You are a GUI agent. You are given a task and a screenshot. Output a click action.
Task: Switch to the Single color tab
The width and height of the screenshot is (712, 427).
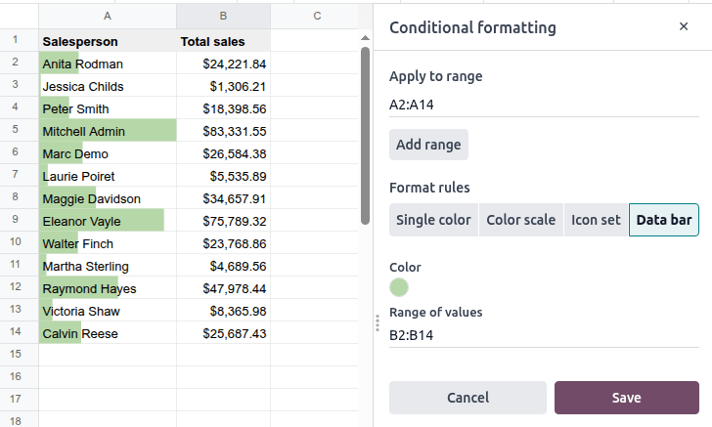tap(433, 220)
